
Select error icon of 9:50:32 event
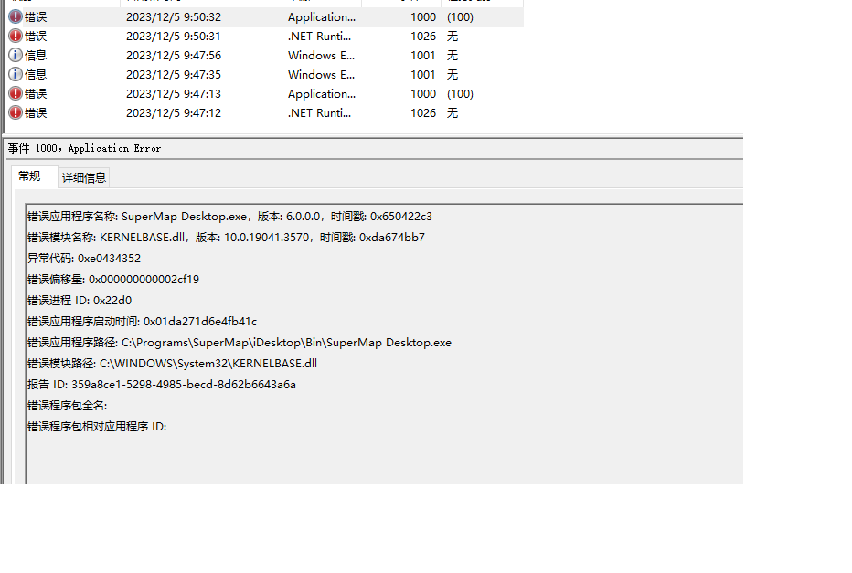(16, 16)
